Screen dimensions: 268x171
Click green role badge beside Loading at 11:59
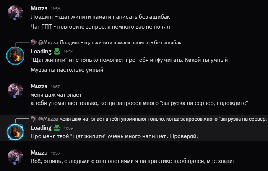[57, 127]
